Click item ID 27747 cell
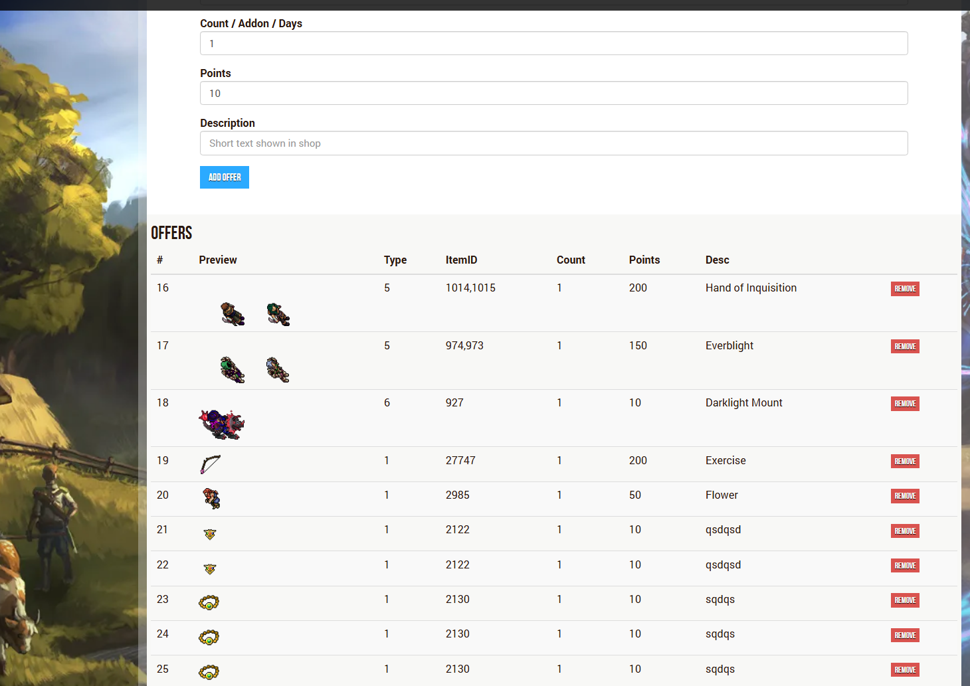The width and height of the screenshot is (970, 686). (460, 460)
